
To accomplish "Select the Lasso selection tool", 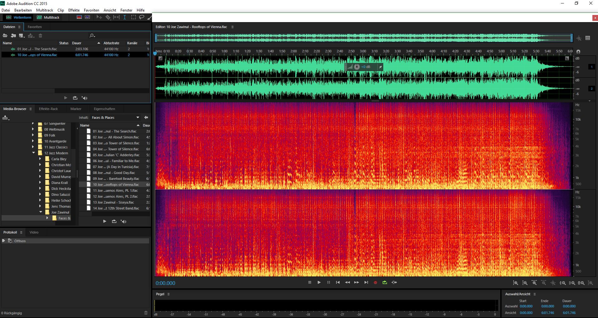I will (x=142, y=17).
